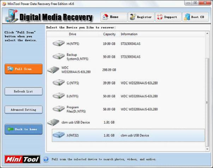This screenshot has height=168, width=213.
Task: Go Back to home
Action: point(24,129)
